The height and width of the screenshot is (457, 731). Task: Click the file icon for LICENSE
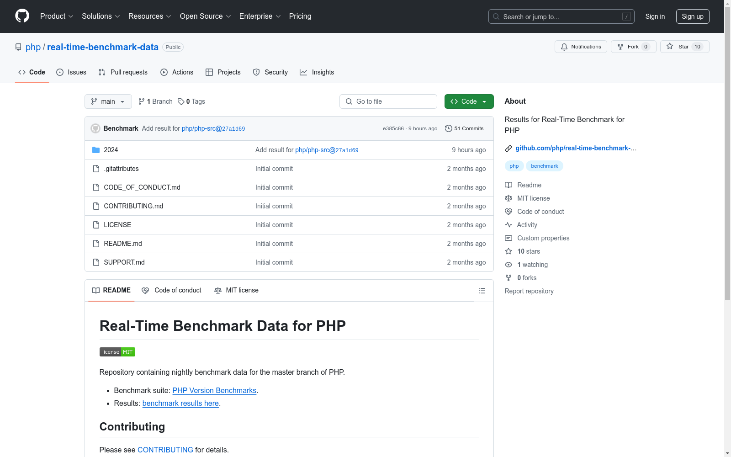[x=96, y=225]
